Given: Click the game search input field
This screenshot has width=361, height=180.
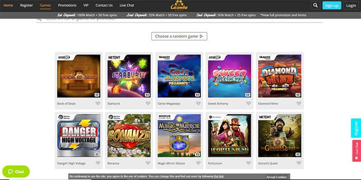Looking at the screenshot, I should pos(179,19).
